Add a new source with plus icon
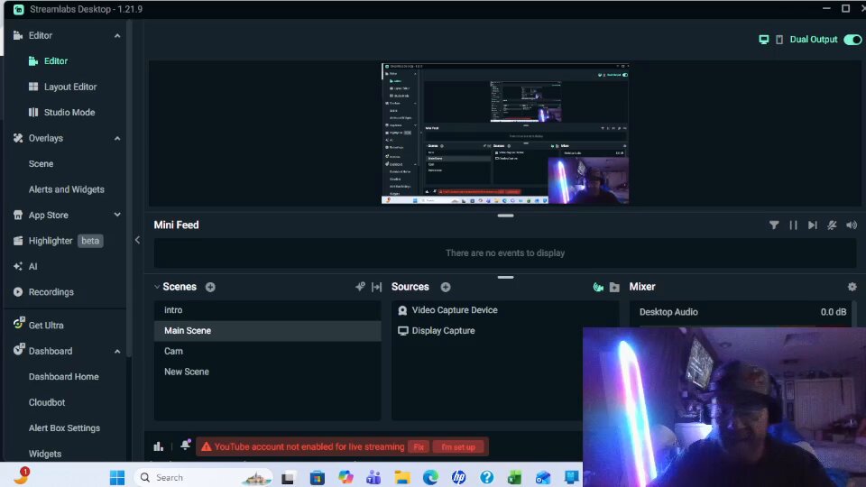The height and width of the screenshot is (487, 866). 446,287
